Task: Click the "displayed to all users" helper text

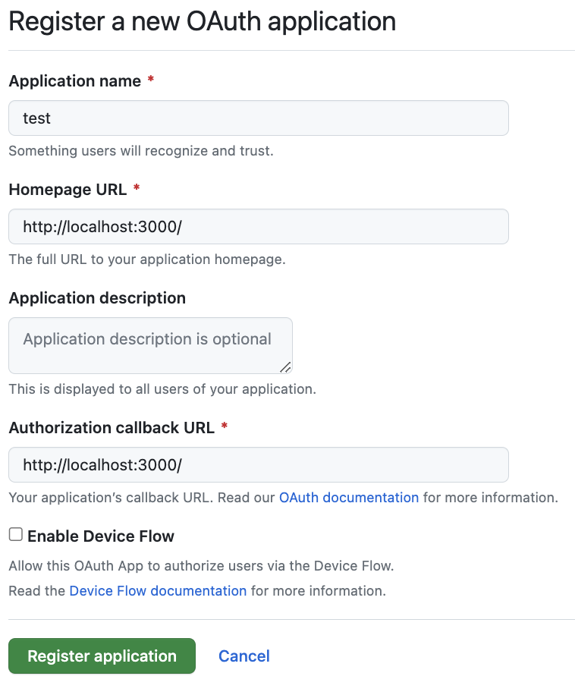Action: (x=162, y=389)
